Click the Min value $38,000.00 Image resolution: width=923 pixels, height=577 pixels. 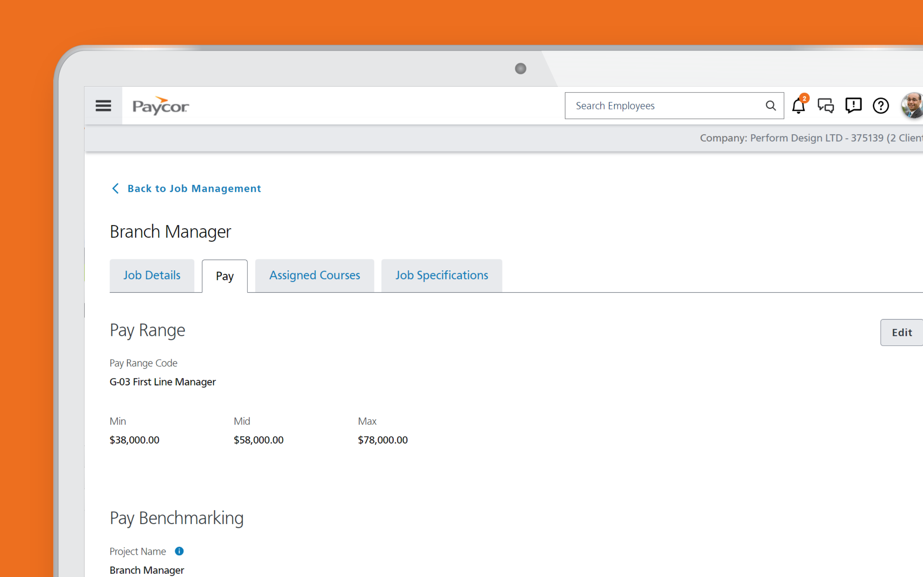tap(134, 440)
